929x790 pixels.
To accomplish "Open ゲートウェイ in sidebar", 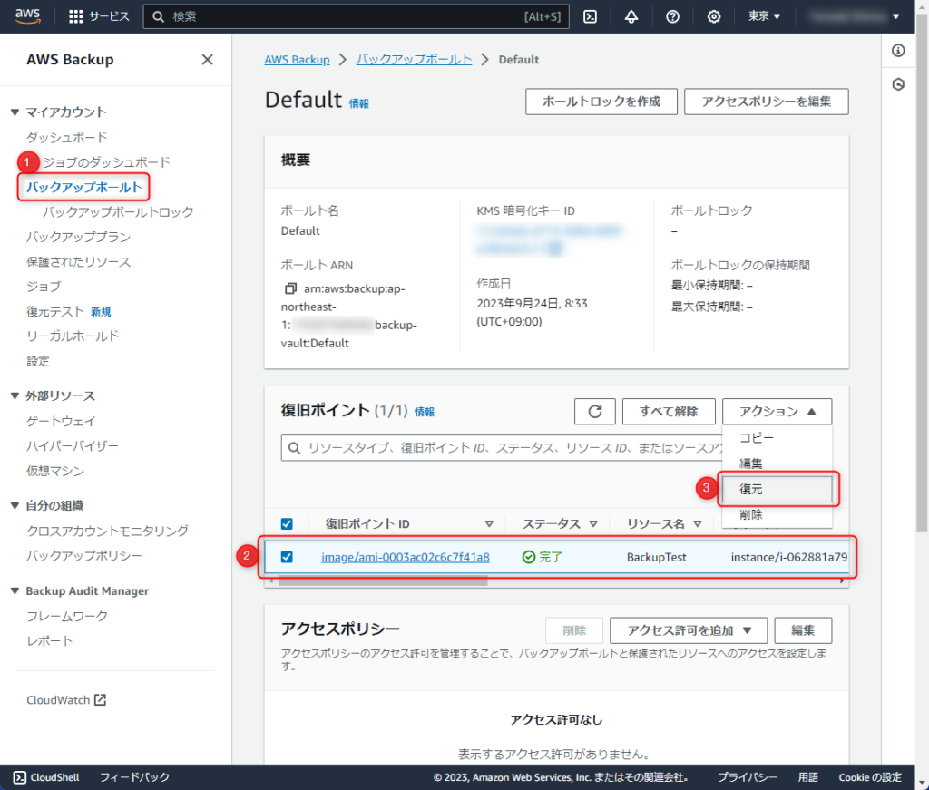I will click(x=61, y=421).
